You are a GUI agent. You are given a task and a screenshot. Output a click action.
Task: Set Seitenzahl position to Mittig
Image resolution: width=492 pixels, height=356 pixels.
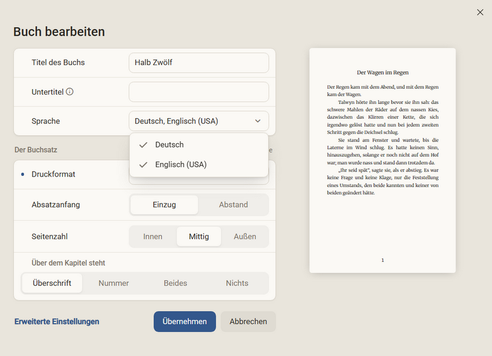pyautogui.click(x=199, y=237)
